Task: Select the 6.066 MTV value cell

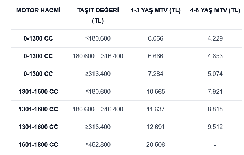Action: coord(155,38)
